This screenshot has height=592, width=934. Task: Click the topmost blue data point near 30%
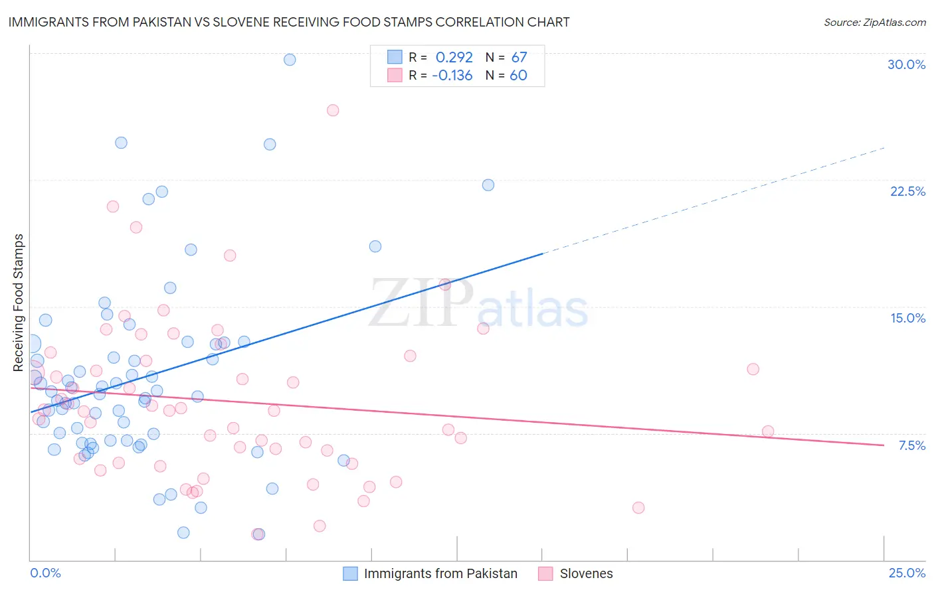[x=290, y=60]
